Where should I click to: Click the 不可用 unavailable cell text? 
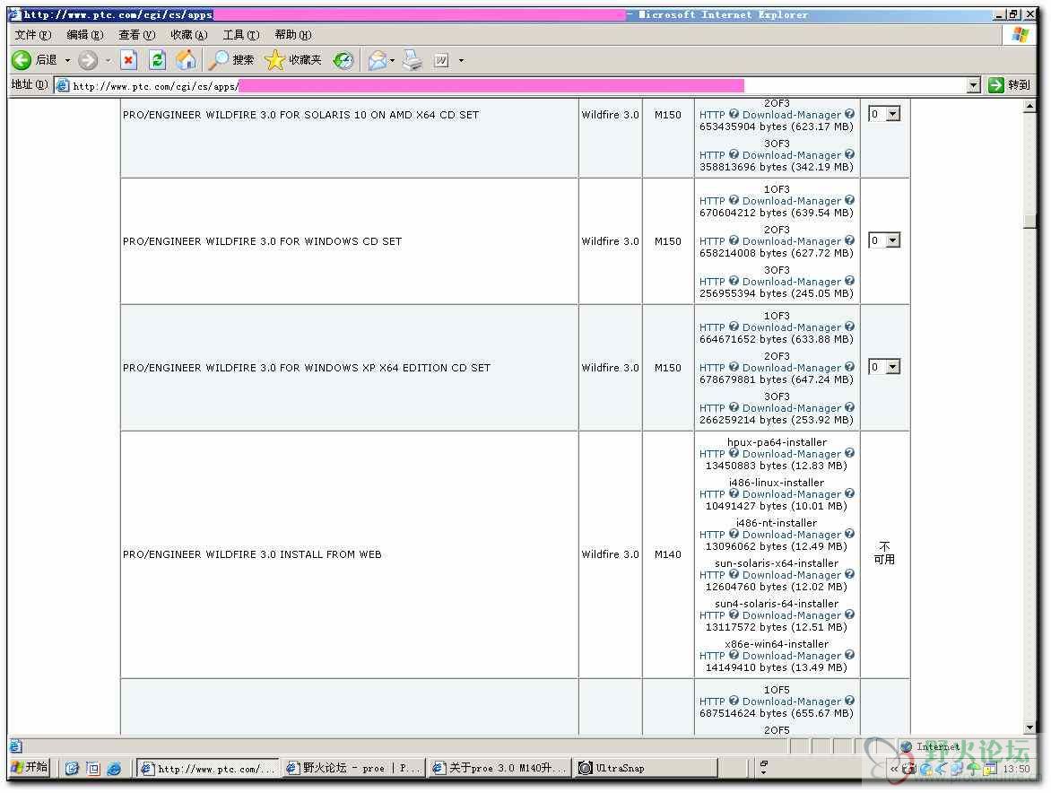(885, 554)
